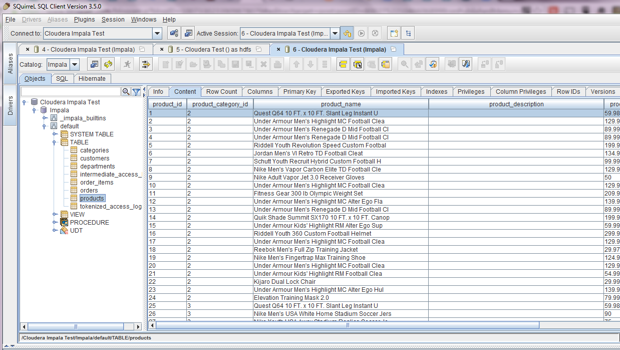Viewport: 620px width, 350px height.
Task: Expand the SYSTEM TABLE node
Action: click(55, 134)
